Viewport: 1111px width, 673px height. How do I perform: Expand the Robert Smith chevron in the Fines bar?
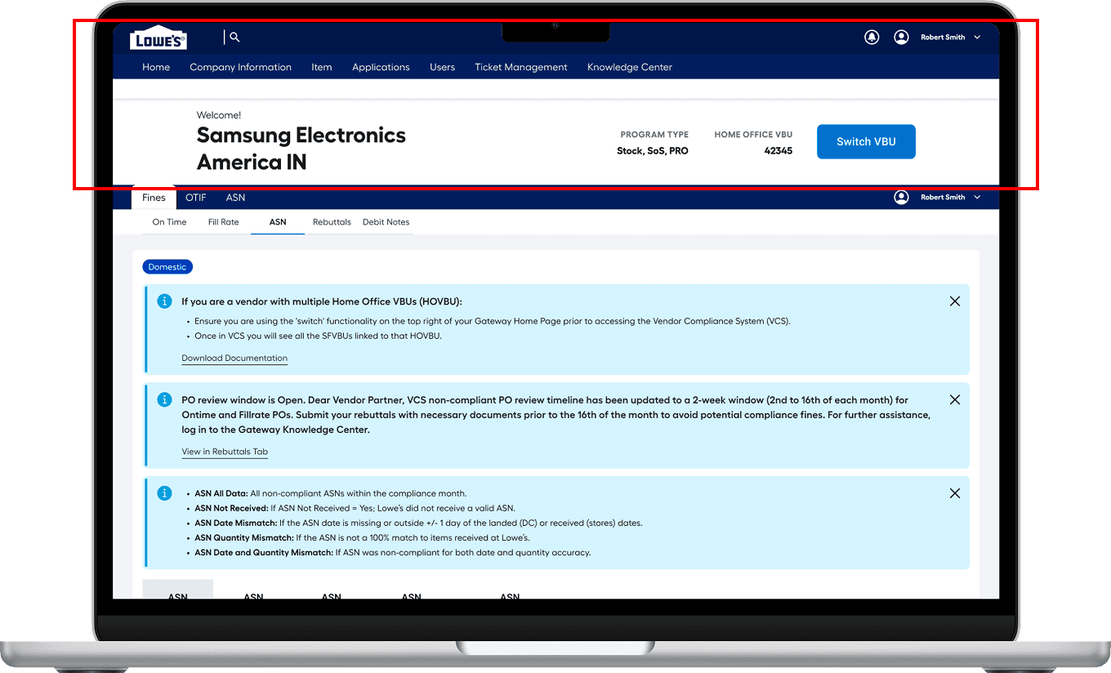coord(977,197)
